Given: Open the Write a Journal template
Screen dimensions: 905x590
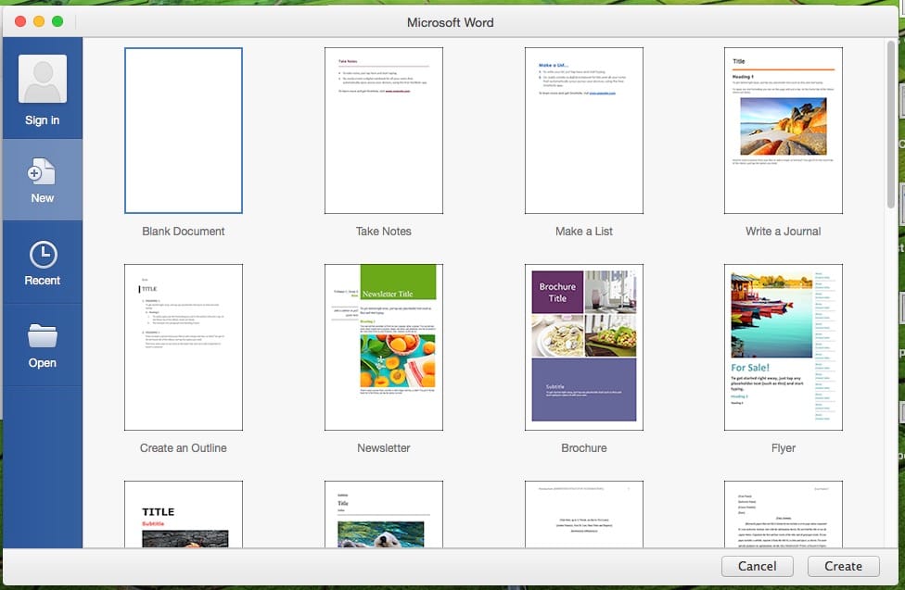Looking at the screenshot, I should pos(784,130).
